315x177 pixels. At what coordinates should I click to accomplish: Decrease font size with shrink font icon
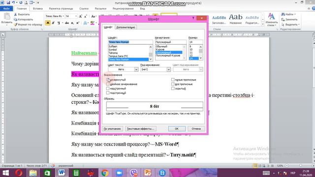pyautogui.click(x=85, y=16)
